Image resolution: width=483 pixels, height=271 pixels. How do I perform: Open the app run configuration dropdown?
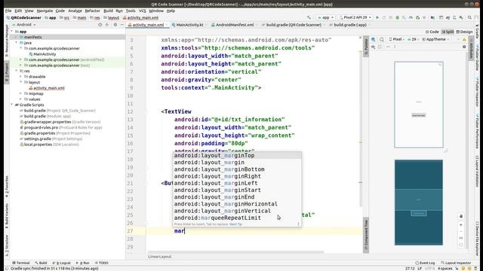[x=326, y=17]
